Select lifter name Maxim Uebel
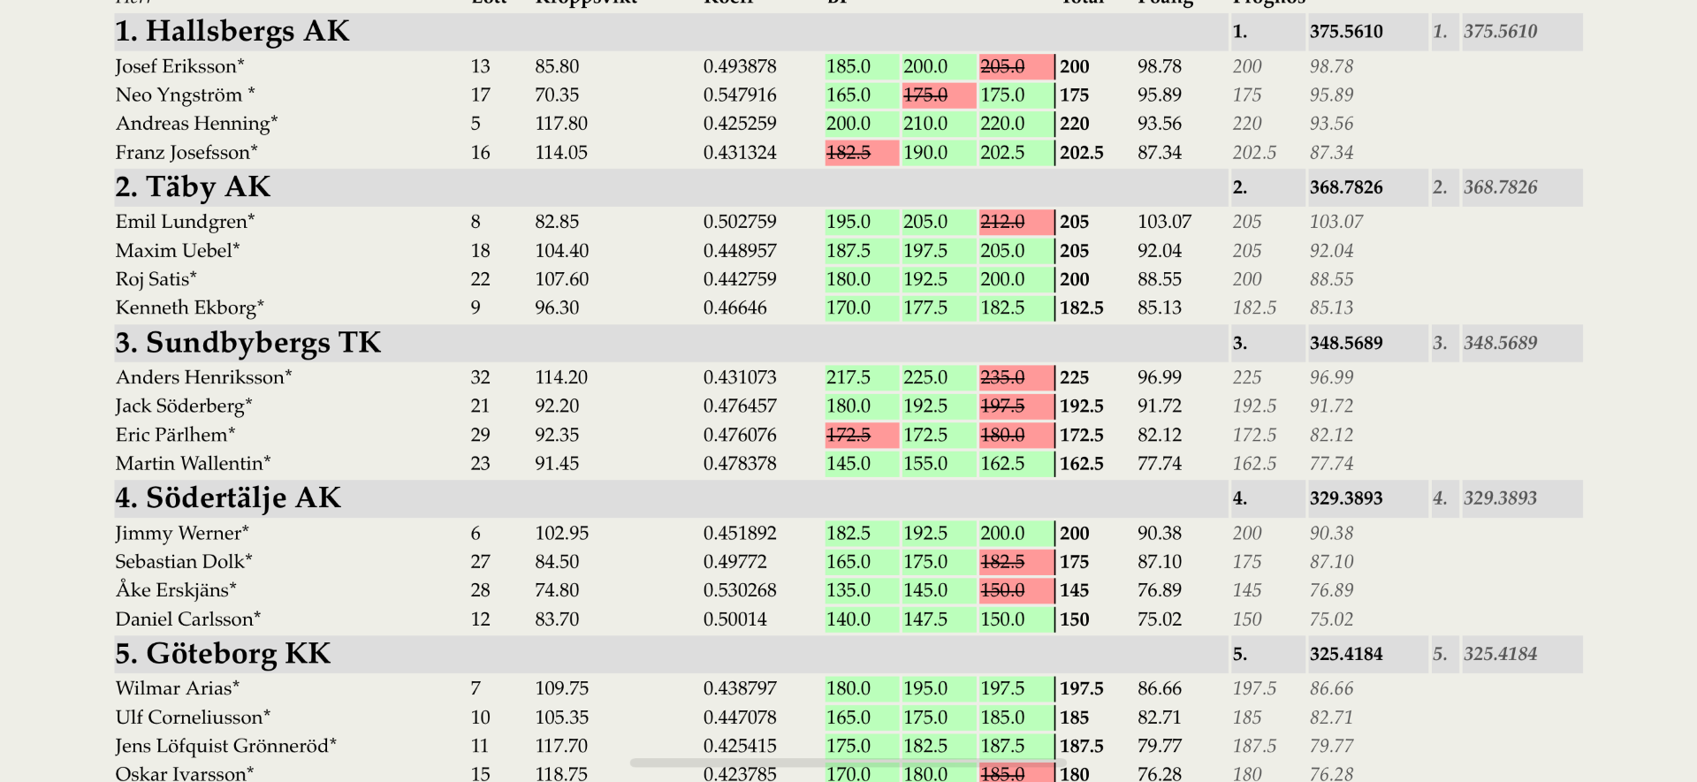The height and width of the screenshot is (782, 1697). tap(178, 251)
